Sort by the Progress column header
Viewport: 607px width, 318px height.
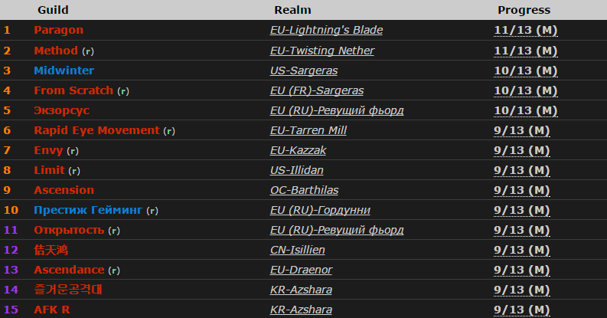click(524, 10)
